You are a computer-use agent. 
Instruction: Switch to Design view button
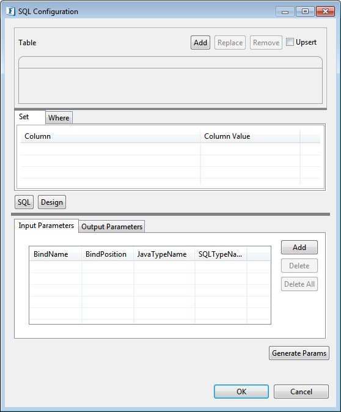52,202
